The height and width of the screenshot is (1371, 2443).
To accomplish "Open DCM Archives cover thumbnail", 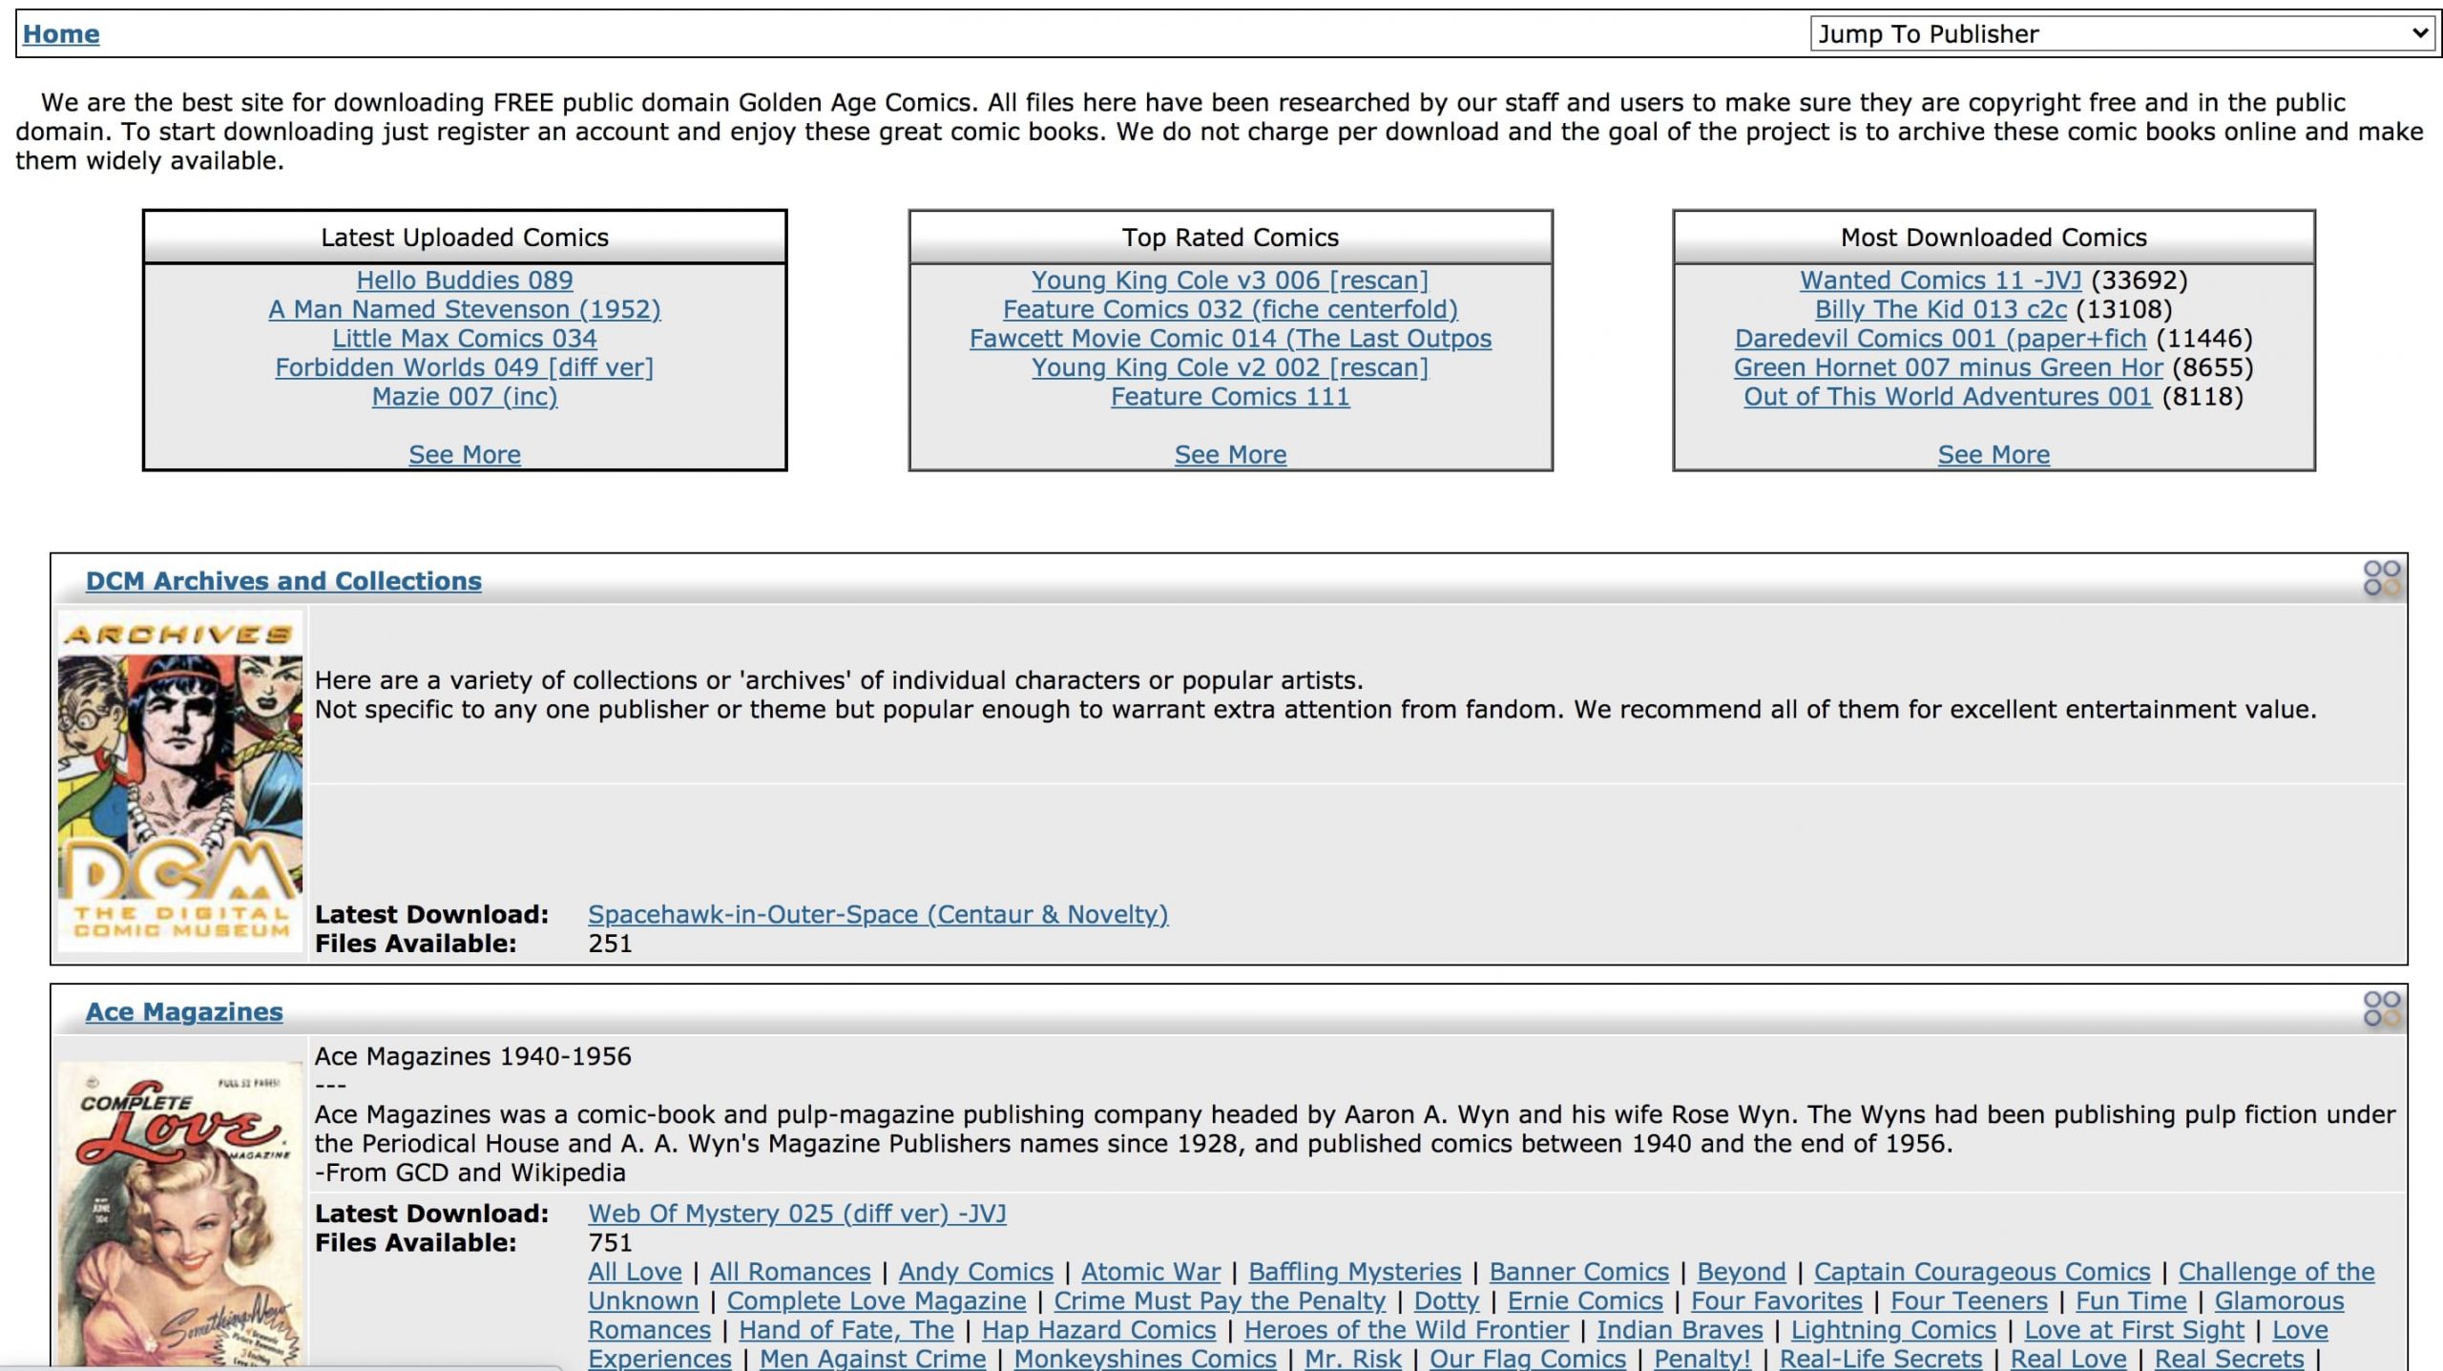I will (x=180, y=780).
